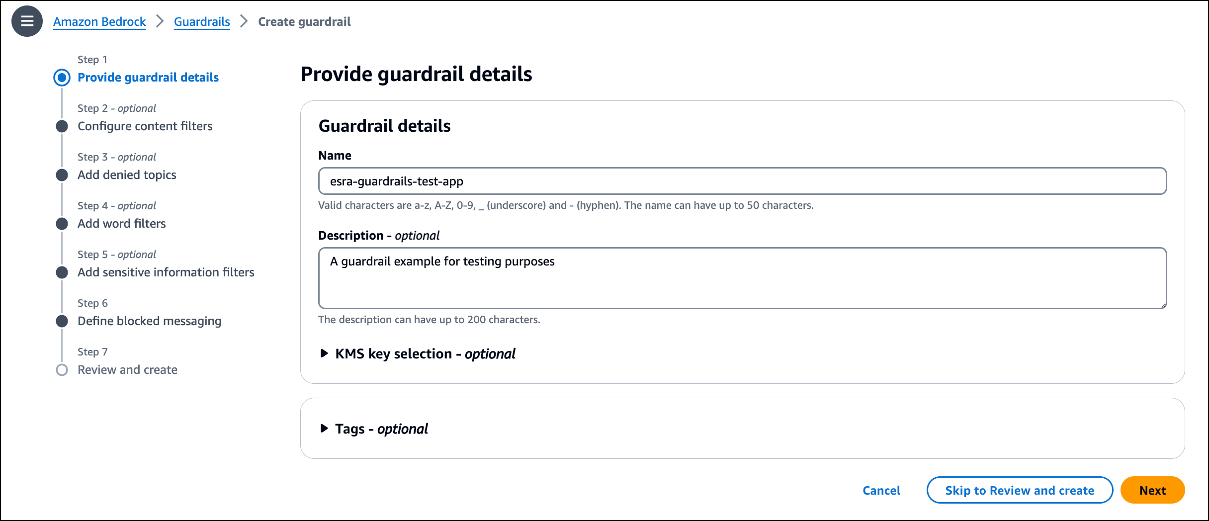
Task: Select Provide guardrail details step label
Action: coord(148,78)
